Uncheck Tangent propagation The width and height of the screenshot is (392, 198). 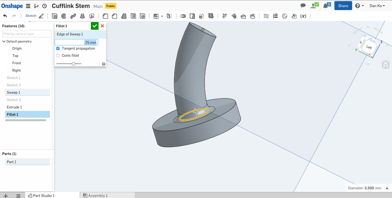58,48
